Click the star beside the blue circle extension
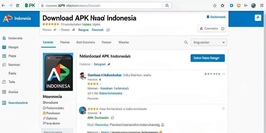Screen dimensions: 266x133 coord(223,6)
